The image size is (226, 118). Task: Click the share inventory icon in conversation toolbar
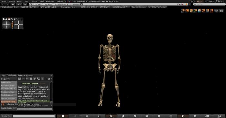click(31, 79)
